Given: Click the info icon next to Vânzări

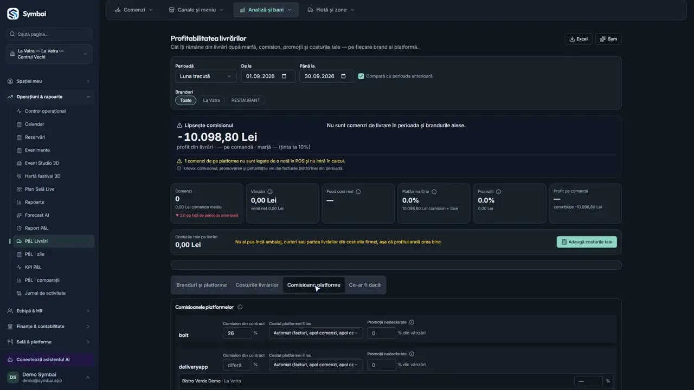Looking at the screenshot, I should 270,192.
